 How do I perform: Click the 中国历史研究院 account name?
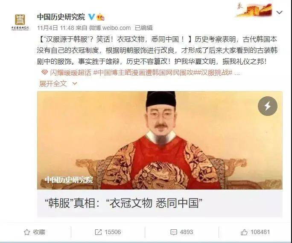[x=61, y=17]
